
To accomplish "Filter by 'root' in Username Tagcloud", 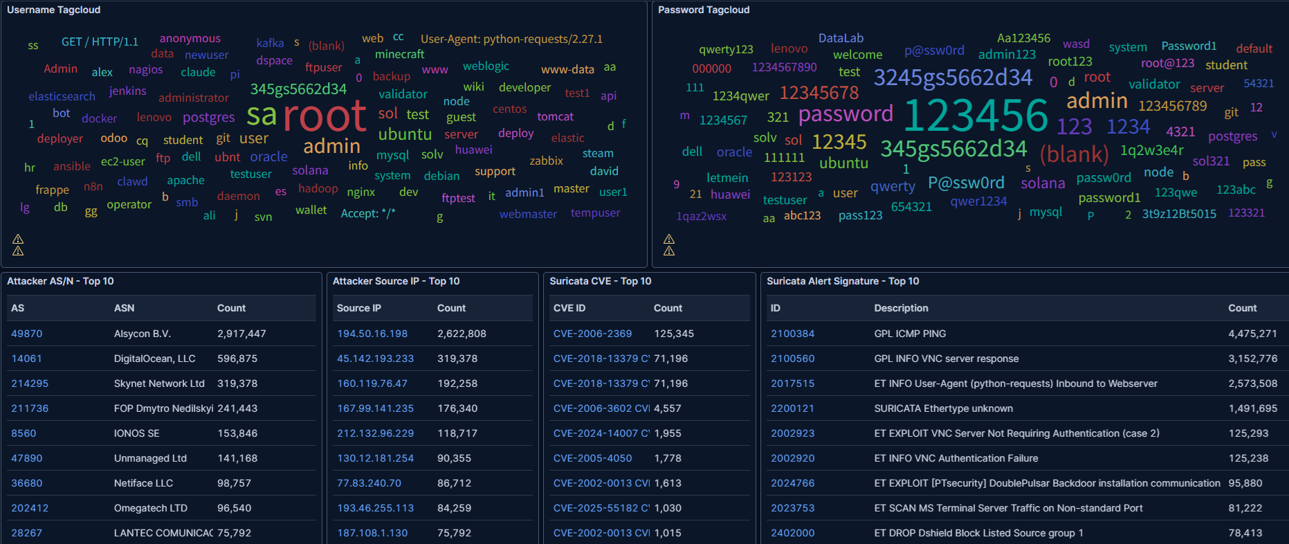I will pos(324,116).
